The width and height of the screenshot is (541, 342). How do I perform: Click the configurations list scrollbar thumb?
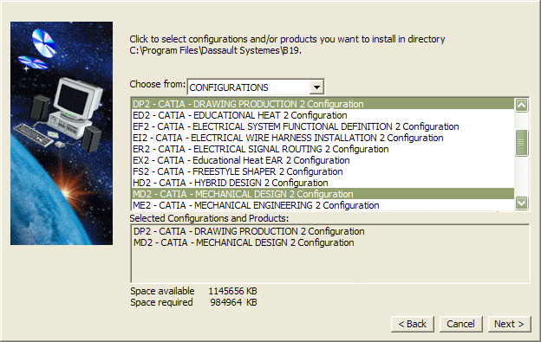[521, 143]
